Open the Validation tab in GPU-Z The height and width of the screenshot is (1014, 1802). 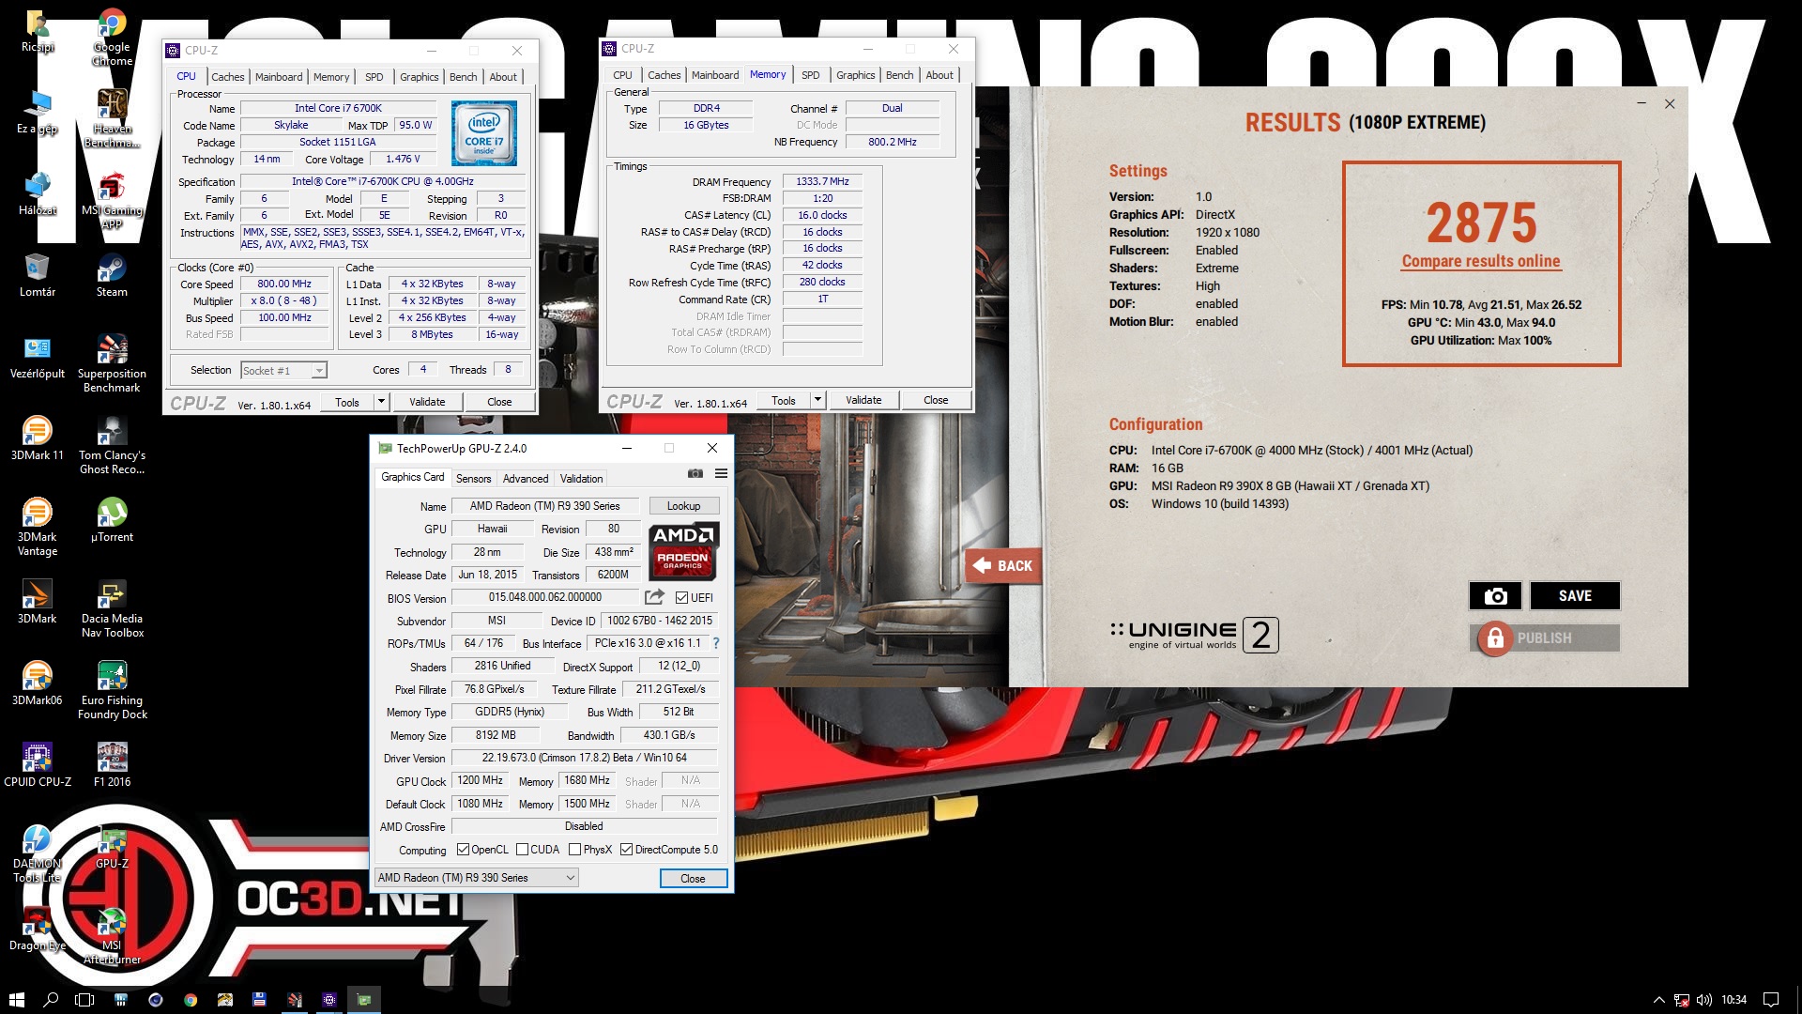(581, 479)
